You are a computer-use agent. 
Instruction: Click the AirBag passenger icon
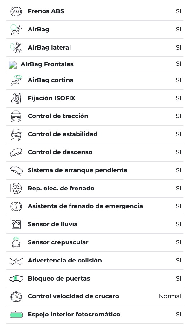[x=16, y=30]
